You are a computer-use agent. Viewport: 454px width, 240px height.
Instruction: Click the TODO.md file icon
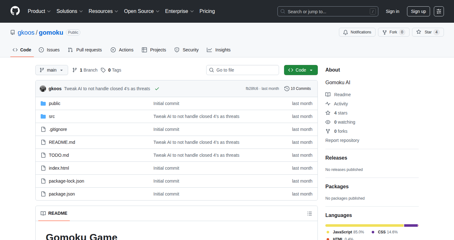point(43,155)
